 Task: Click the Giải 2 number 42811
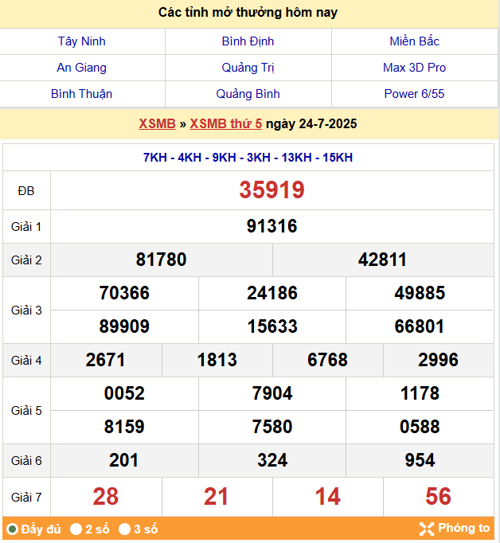tap(383, 260)
